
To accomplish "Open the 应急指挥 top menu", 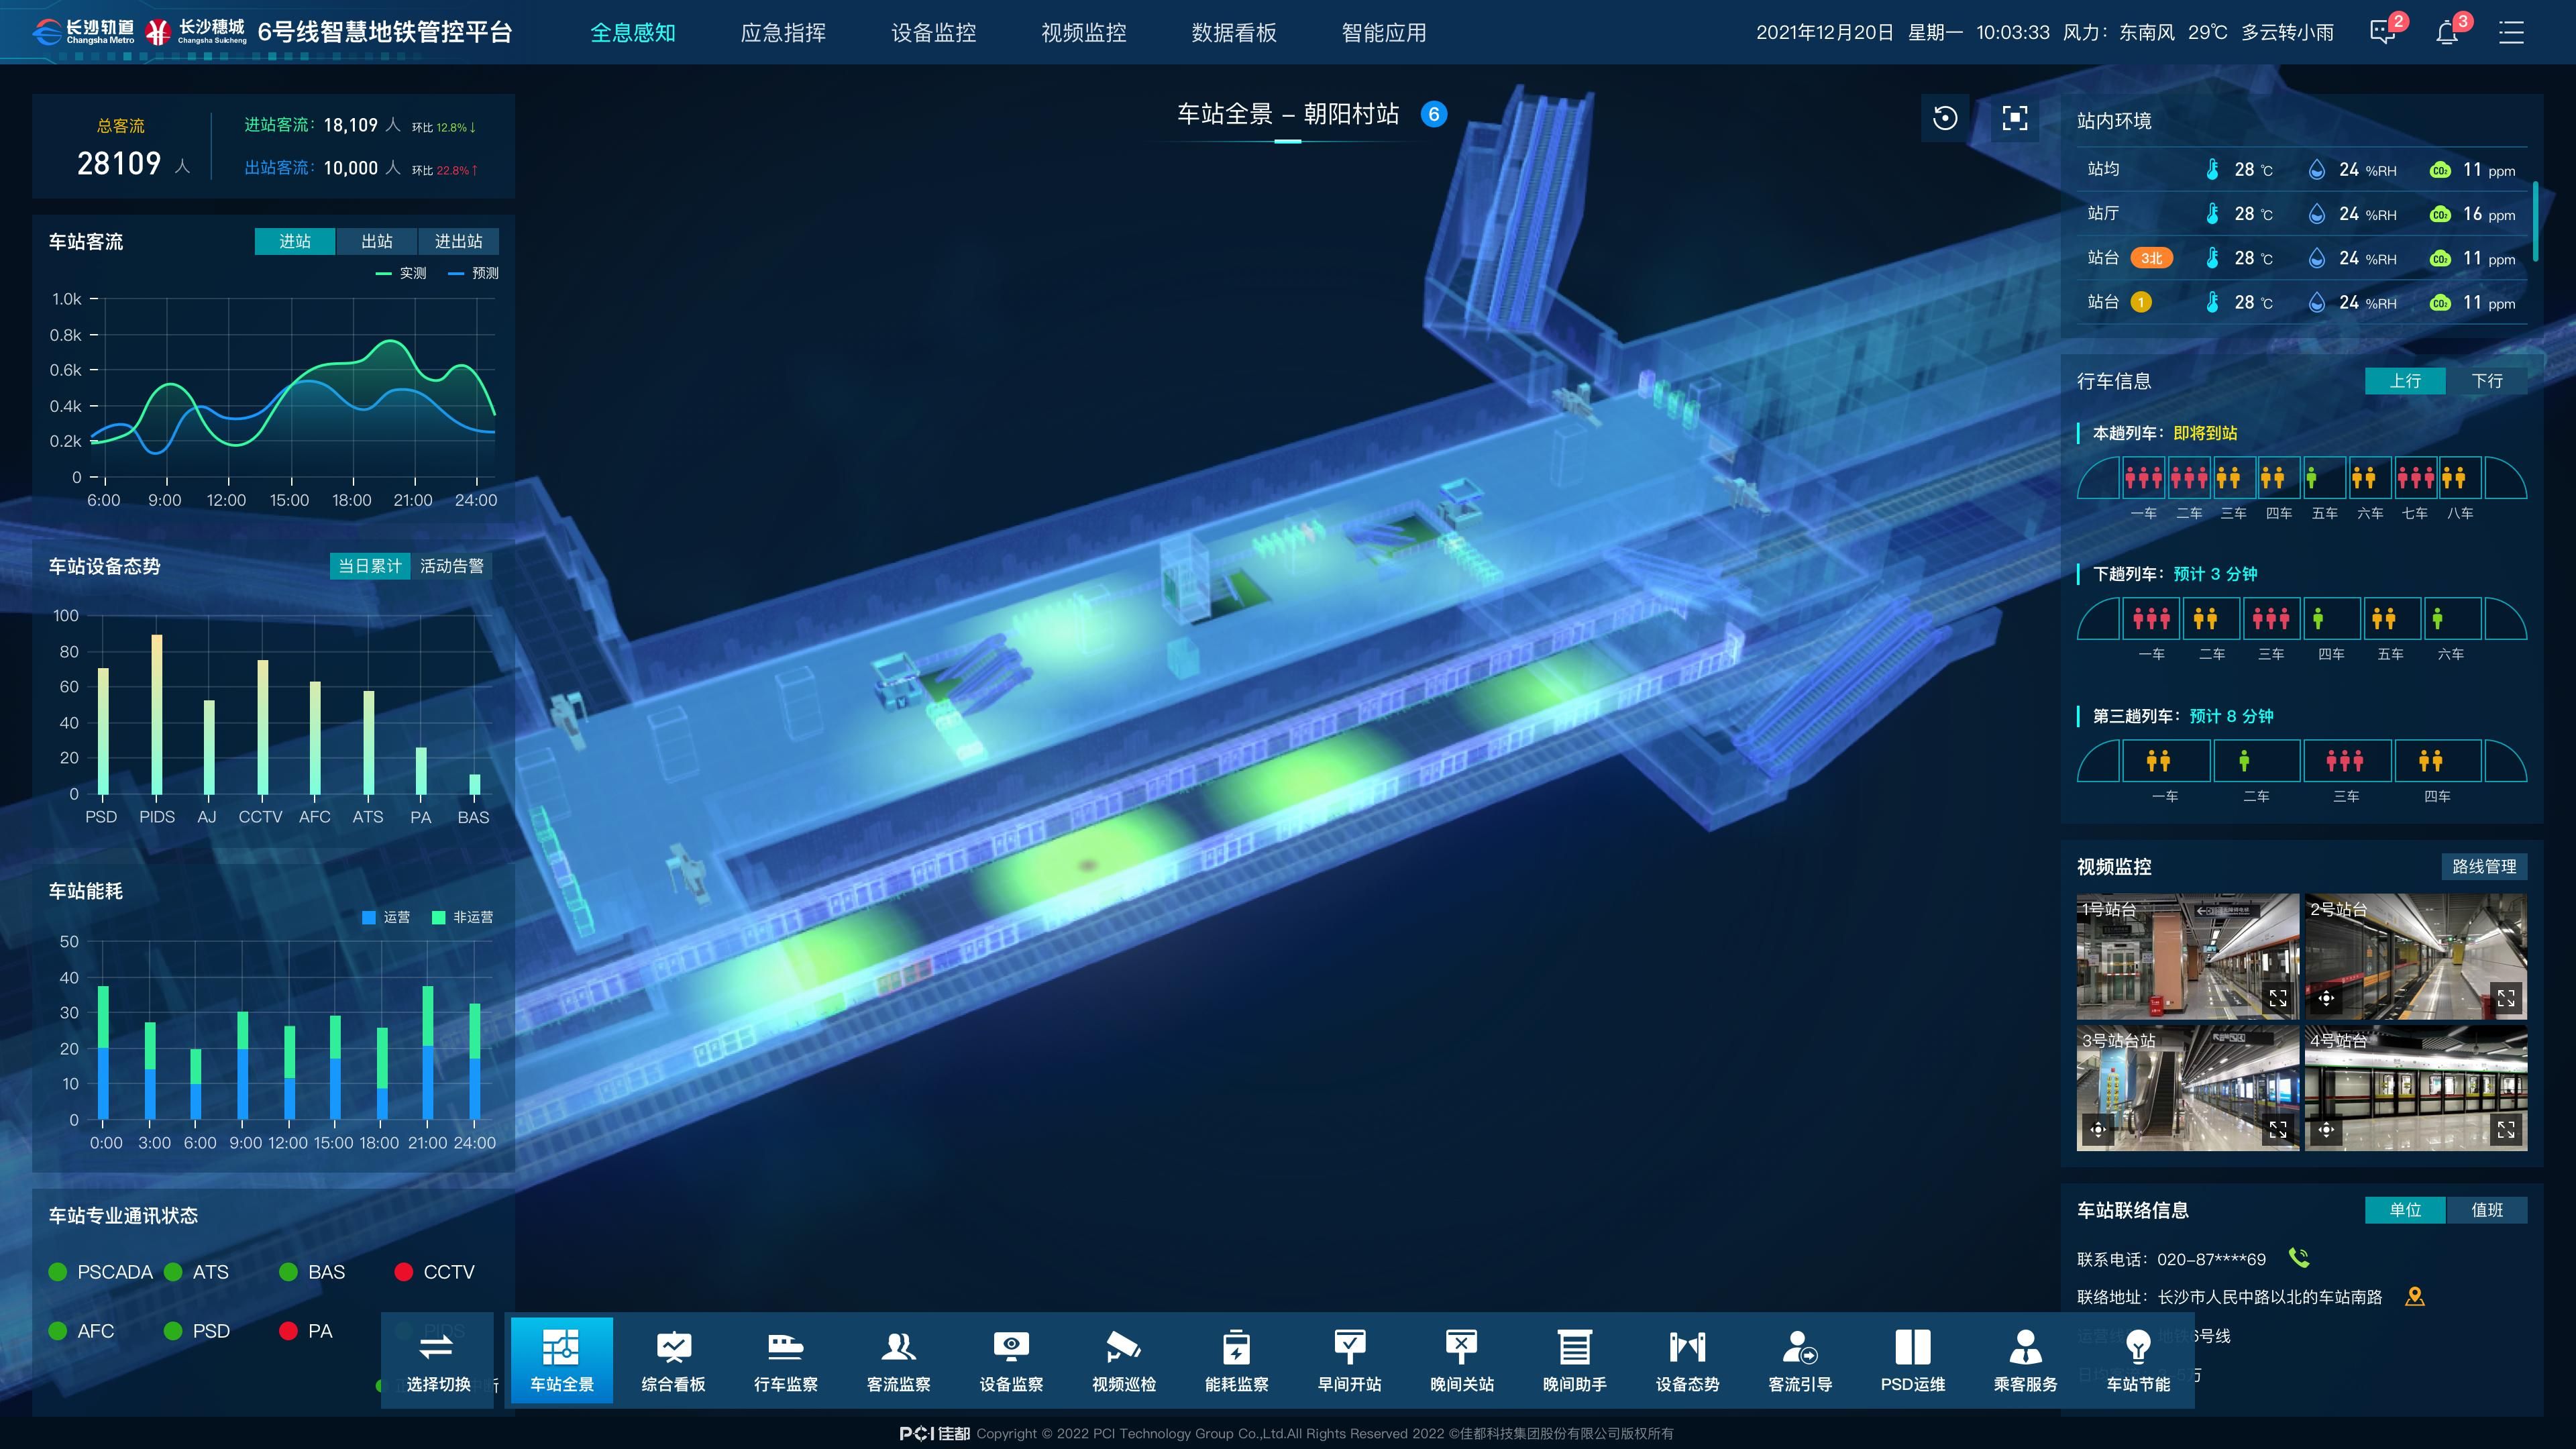I will coord(783,33).
